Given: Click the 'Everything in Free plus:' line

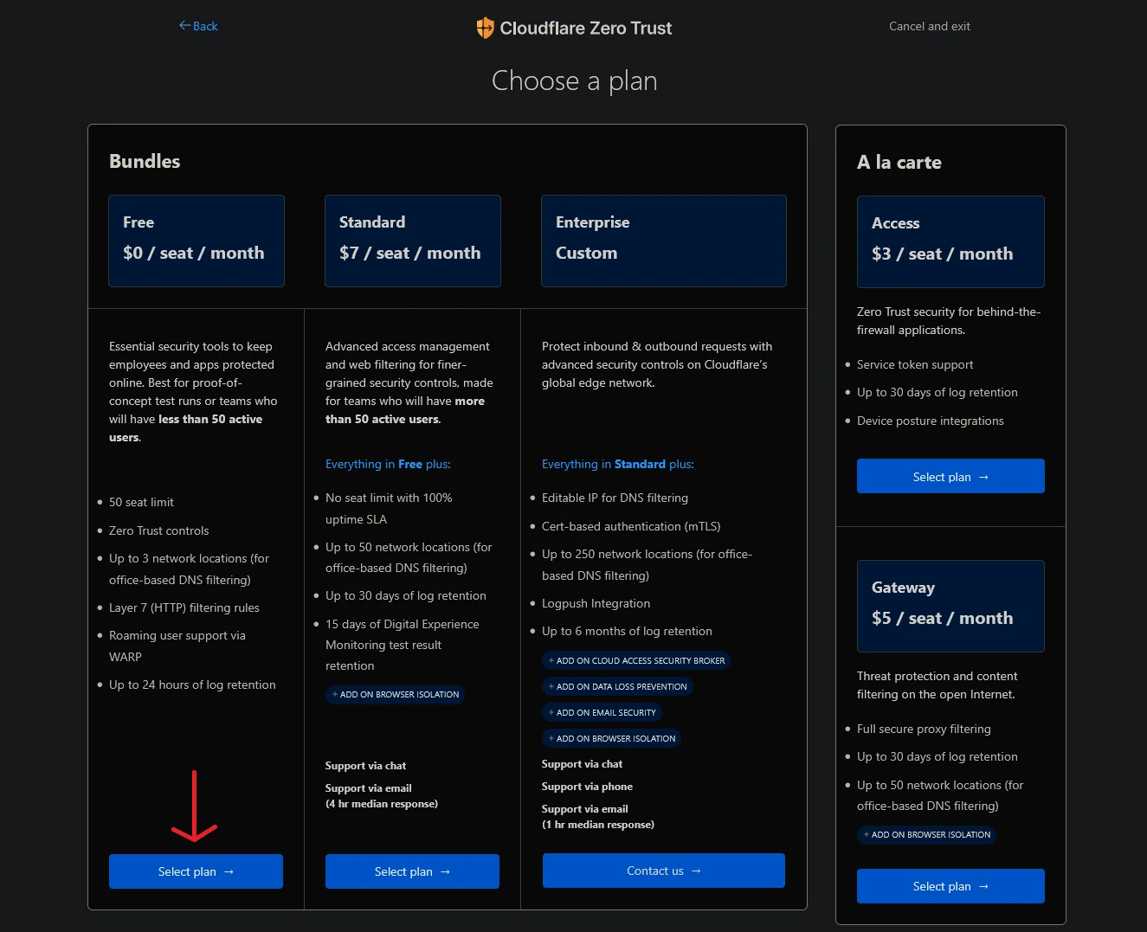Looking at the screenshot, I should point(388,464).
